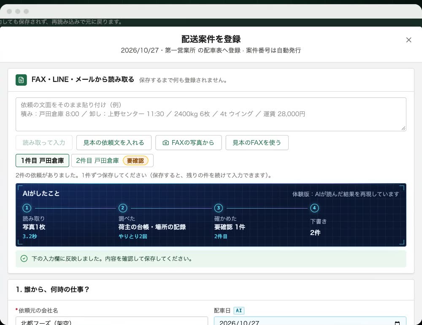Click the dialog subtitle with 第一営業所

(x=211, y=50)
